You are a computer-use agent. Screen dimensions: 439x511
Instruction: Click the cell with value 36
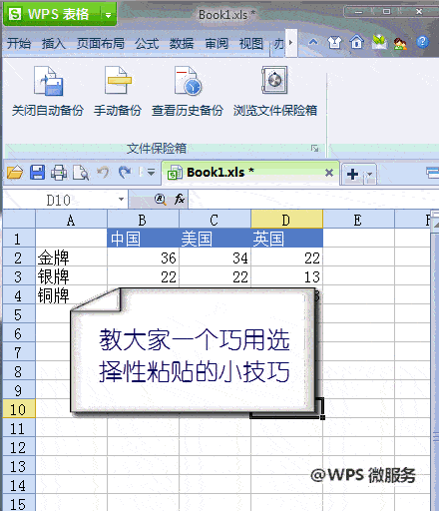tap(143, 257)
